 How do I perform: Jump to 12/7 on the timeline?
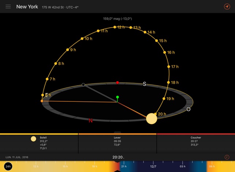(153, 167)
